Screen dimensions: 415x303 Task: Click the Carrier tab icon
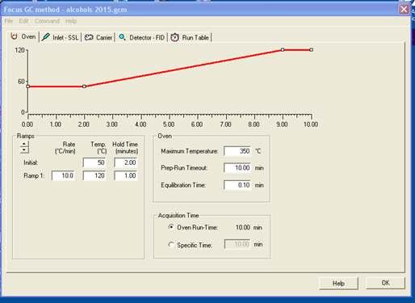[89, 37]
